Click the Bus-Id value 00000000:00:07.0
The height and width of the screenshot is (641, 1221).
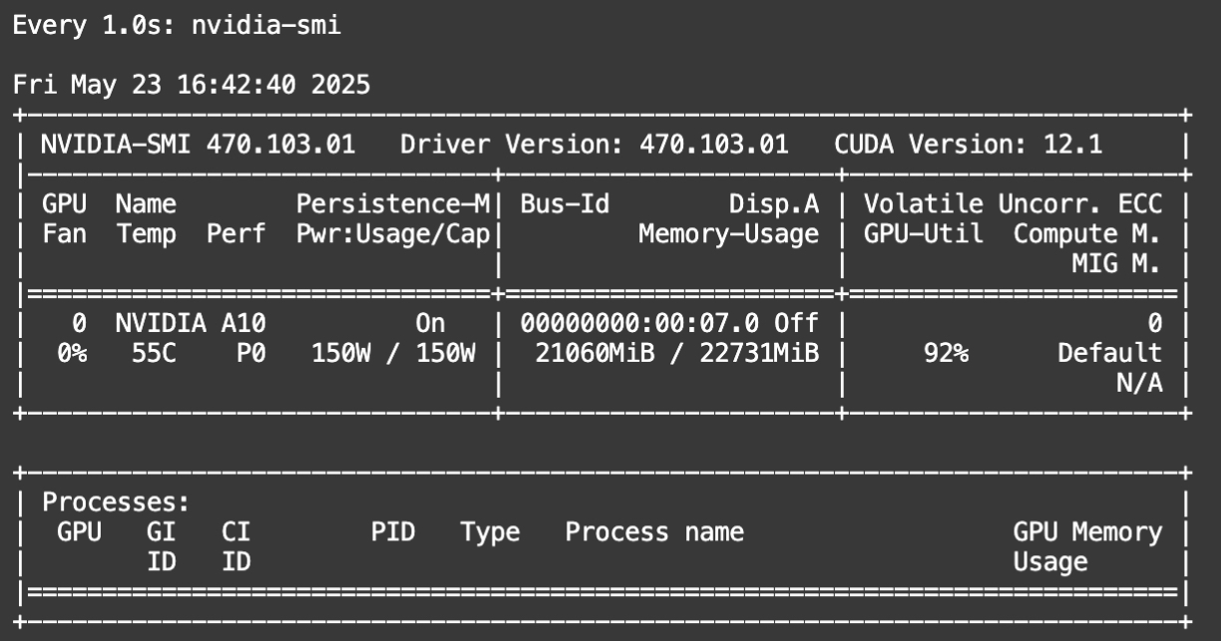point(638,323)
